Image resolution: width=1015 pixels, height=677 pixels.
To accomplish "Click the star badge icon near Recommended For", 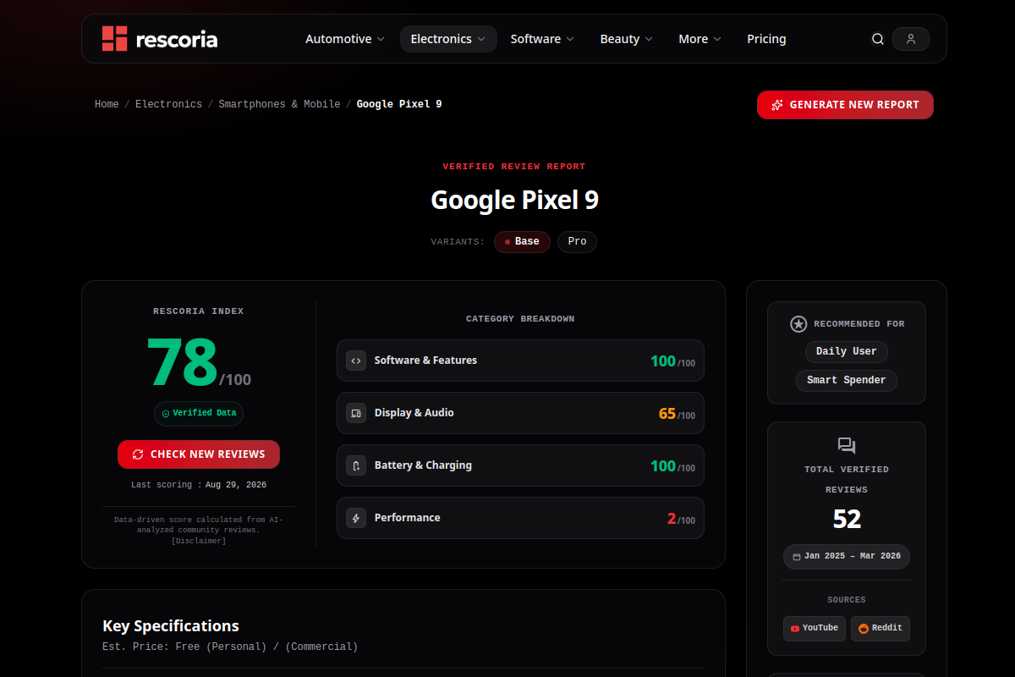I will (x=798, y=324).
